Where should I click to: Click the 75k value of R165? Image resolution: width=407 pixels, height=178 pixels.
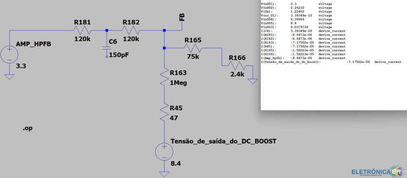(x=193, y=57)
